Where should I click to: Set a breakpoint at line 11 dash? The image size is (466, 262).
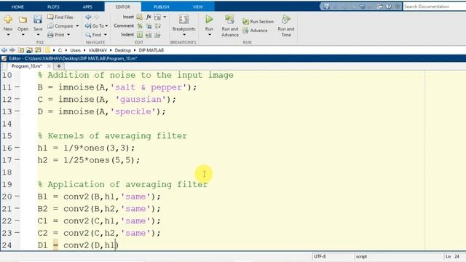point(17,87)
